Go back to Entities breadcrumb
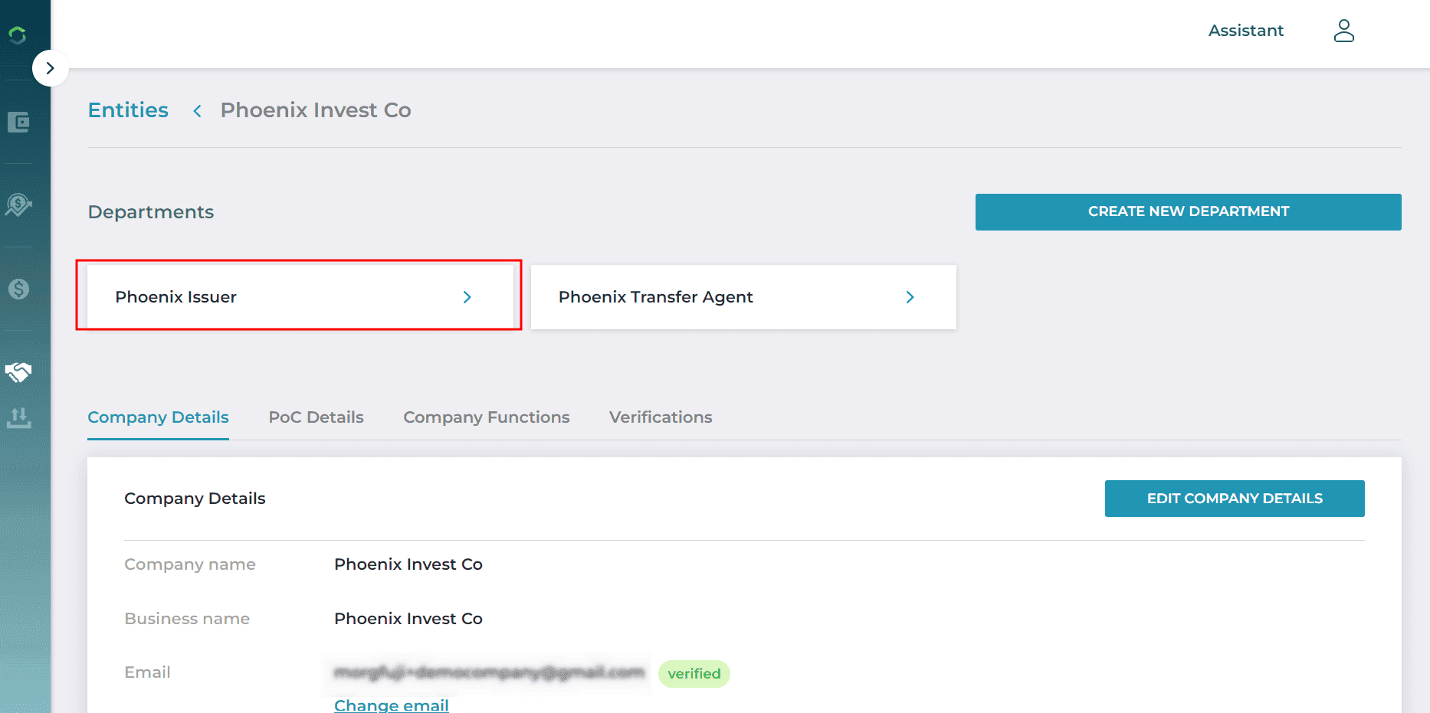The height and width of the screenshot is (713, 1430). pyautogui.click(x=128, y=110)
